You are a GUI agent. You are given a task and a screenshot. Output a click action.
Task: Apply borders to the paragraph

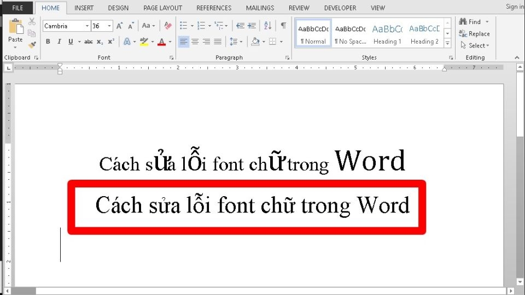272,42
